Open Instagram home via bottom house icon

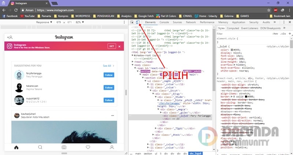[16, 147]
